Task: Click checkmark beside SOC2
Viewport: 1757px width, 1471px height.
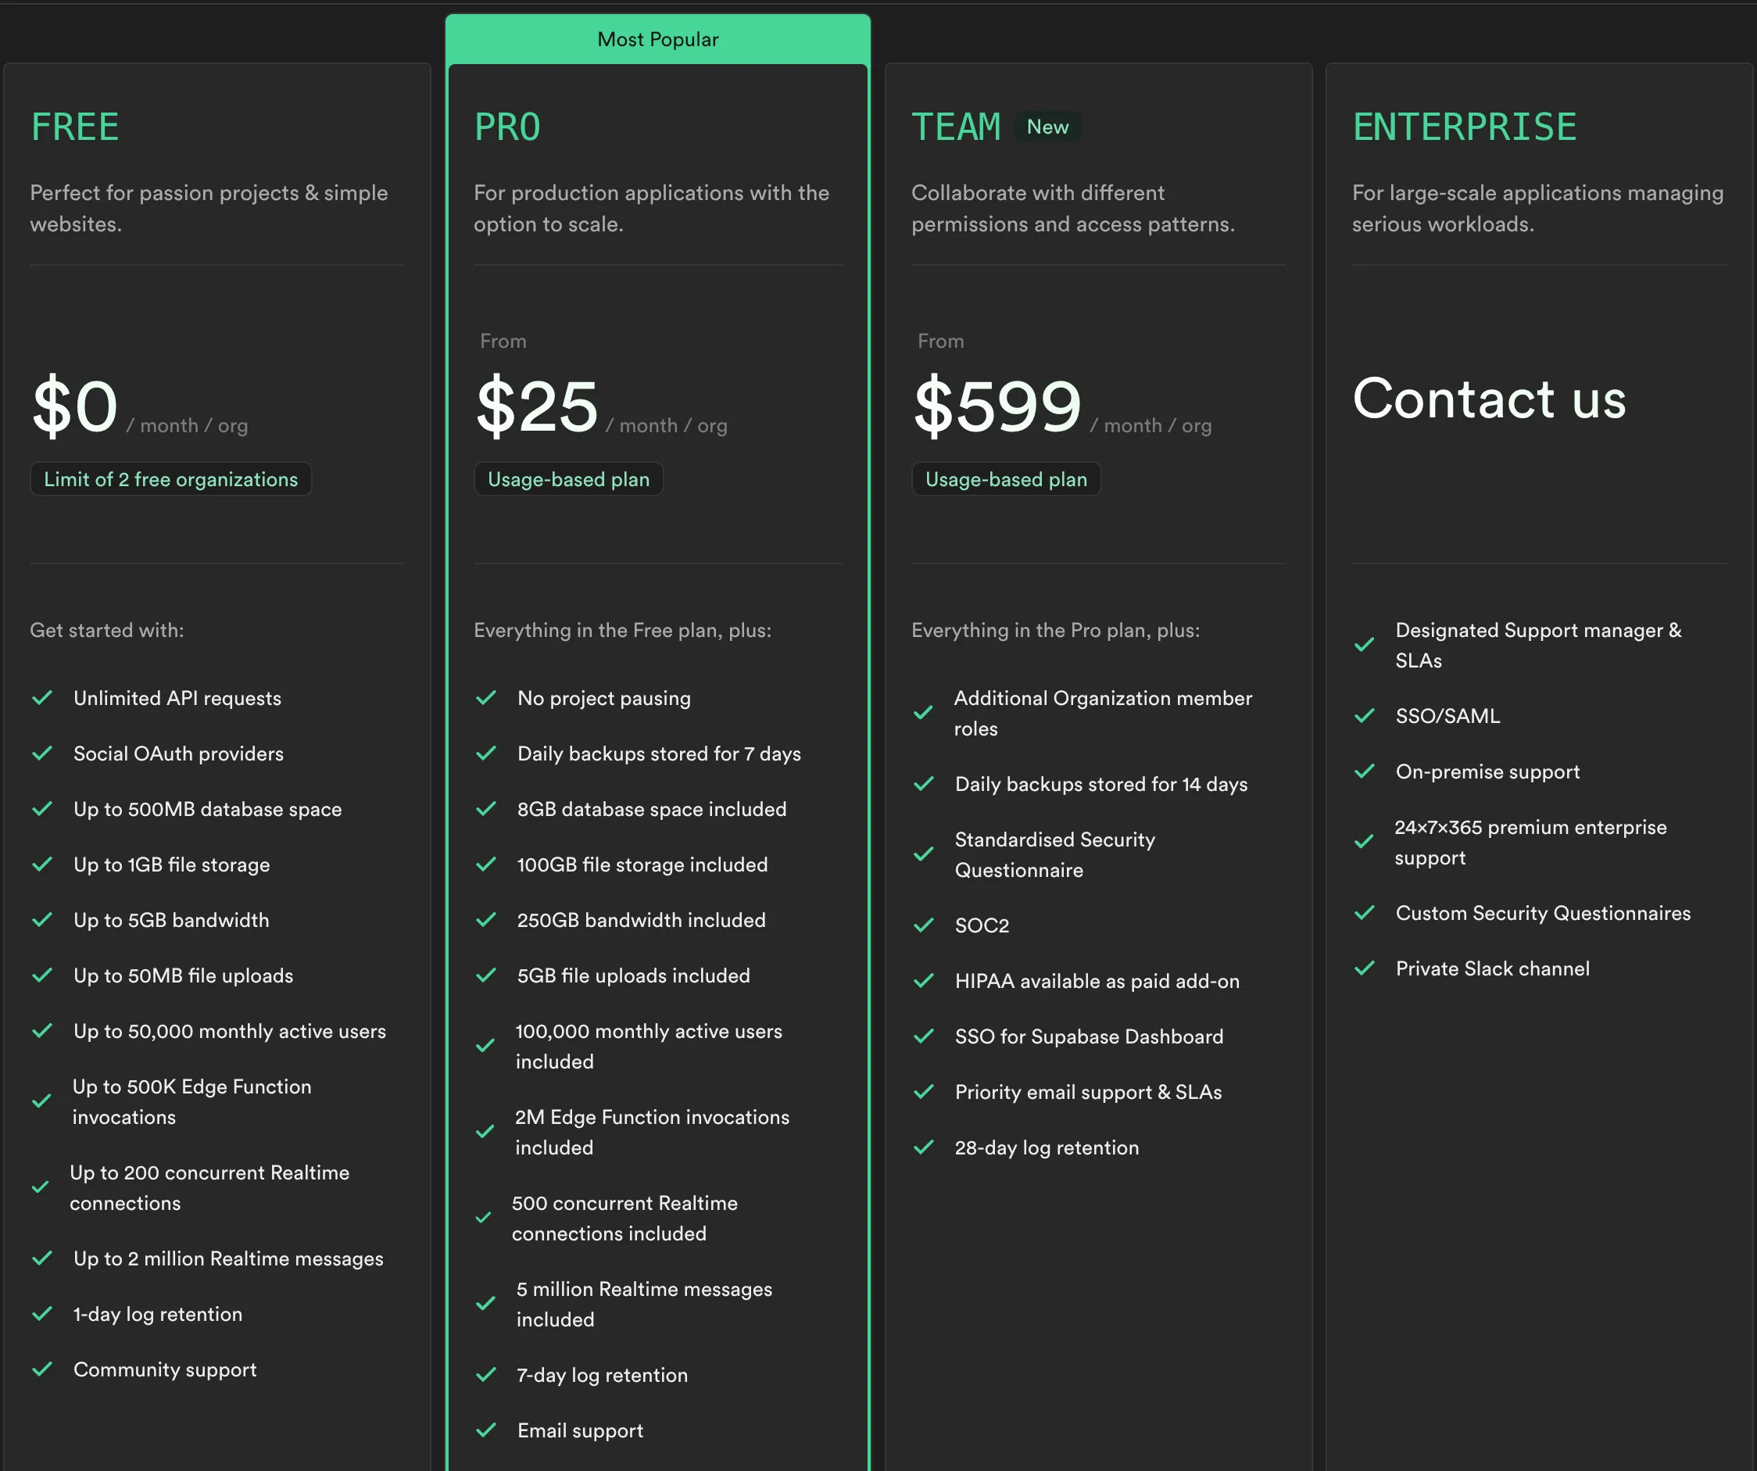Action: 924,925
